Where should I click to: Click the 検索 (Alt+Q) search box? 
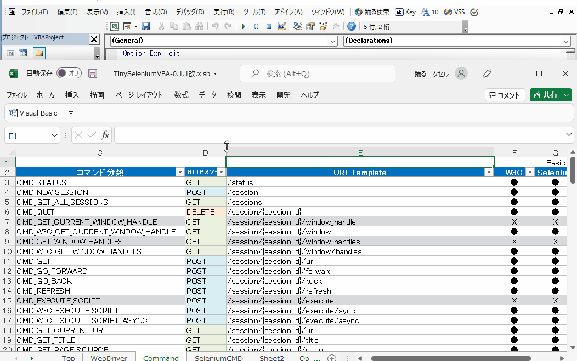(x=317, y=73)
